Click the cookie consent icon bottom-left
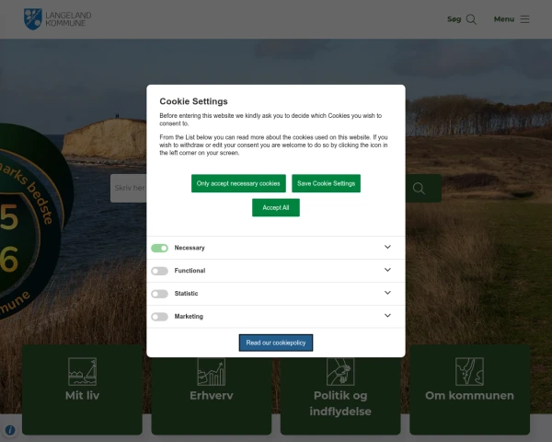 tap(10, 430)
